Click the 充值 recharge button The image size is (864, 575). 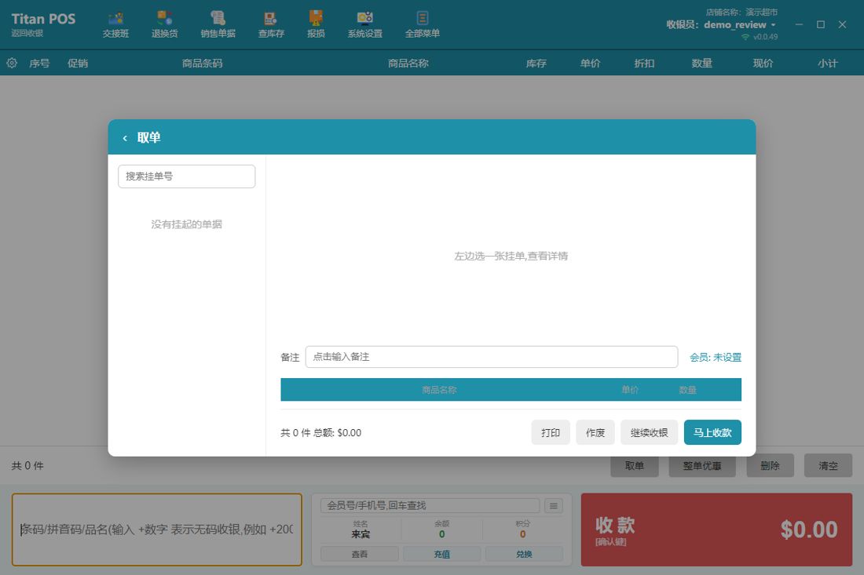click(x=441, y=554)
